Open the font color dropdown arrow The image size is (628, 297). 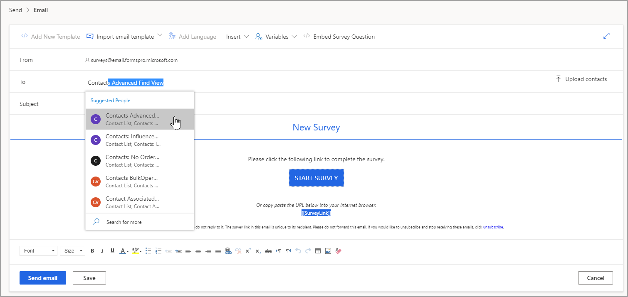(x=128, y=251)
